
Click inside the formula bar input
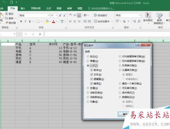[107, 34]
